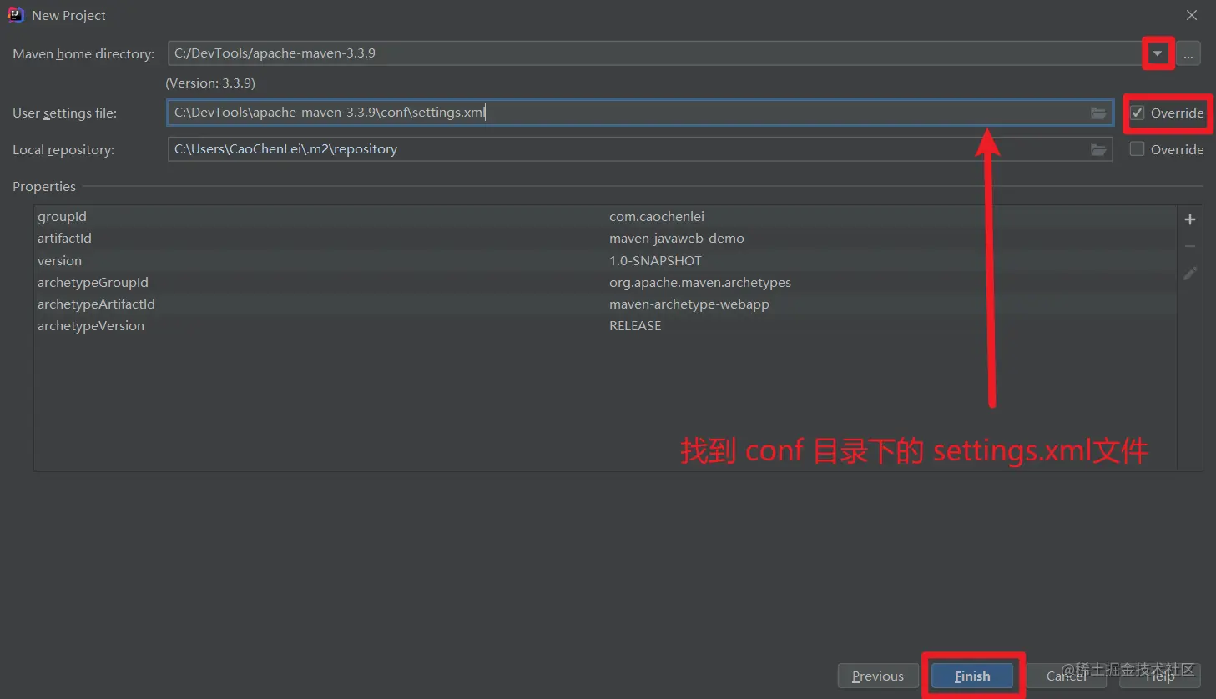Select the groupId property row
The height and width of the screenshot is (699, 1216).
pos(605,217)
